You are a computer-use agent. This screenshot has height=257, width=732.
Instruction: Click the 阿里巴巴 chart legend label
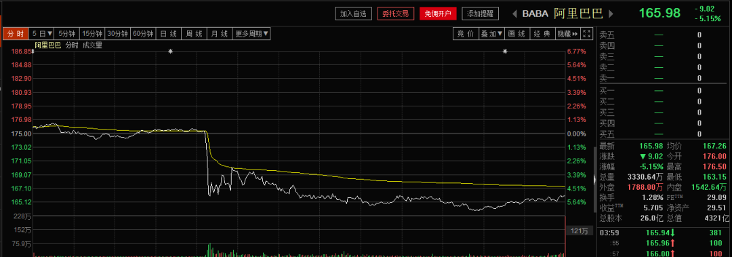(x=47, y=45)
